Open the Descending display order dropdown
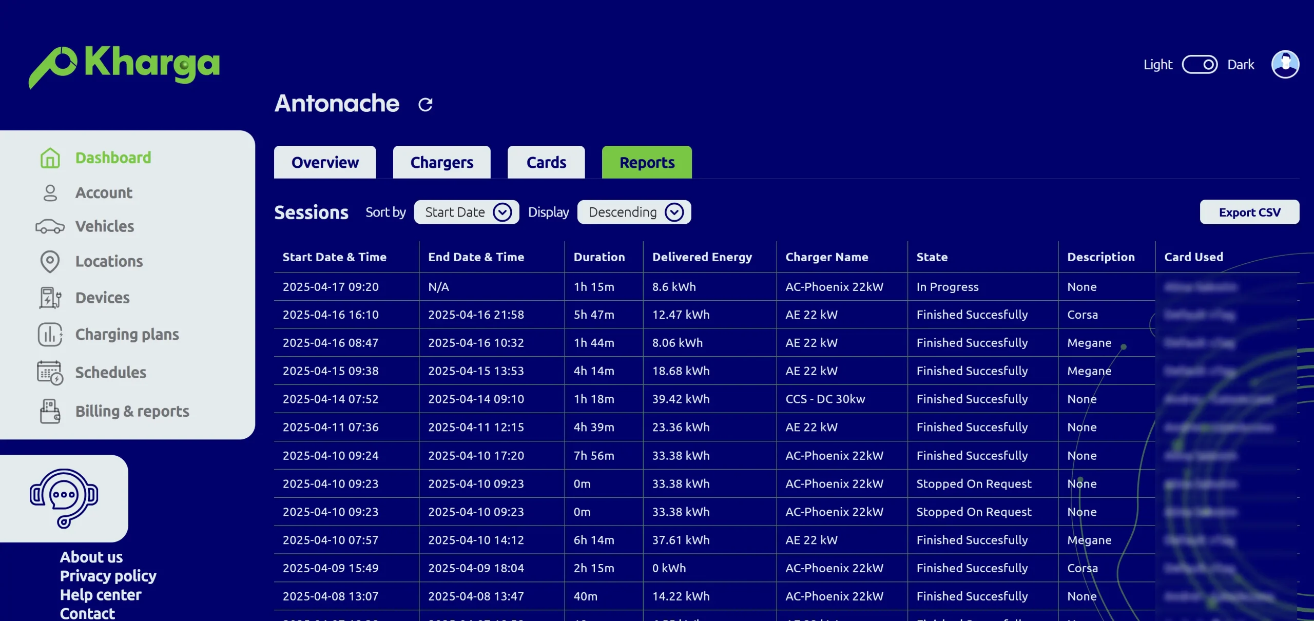This screenshot has height=621, width=1314. [x=634, y=212]
